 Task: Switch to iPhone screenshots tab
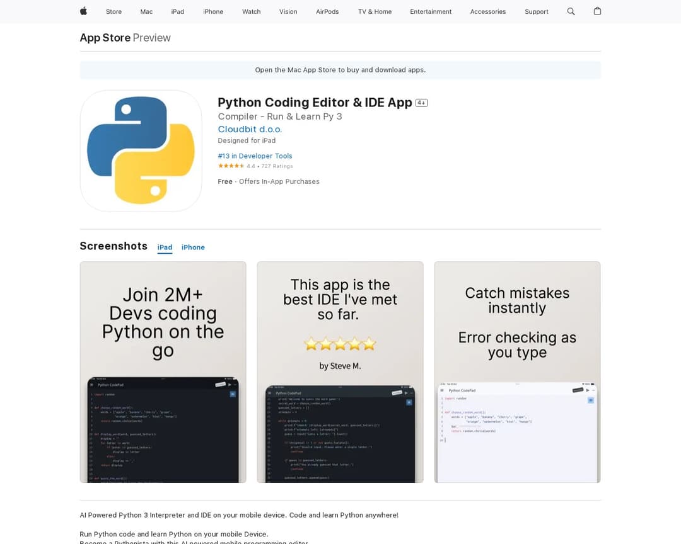pos(193,247)
